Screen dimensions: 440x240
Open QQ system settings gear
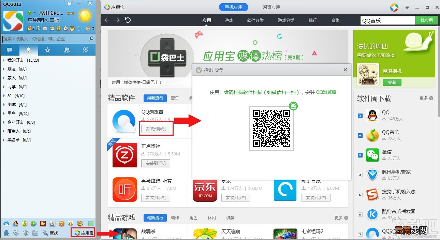(16, 233)
